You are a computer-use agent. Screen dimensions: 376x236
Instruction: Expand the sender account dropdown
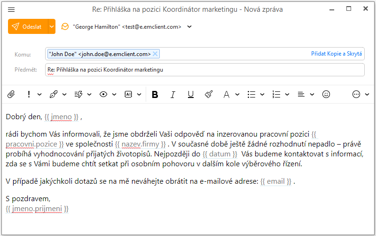[189, 27]
